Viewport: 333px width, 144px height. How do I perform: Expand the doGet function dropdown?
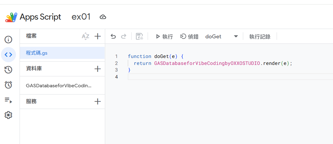(236, 37)
